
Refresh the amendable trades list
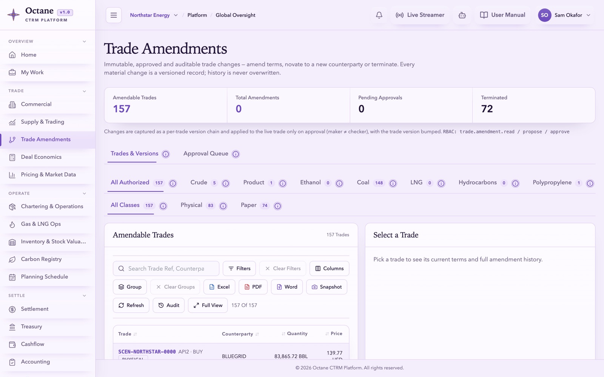pyautogui.click(x=131, y=305)
